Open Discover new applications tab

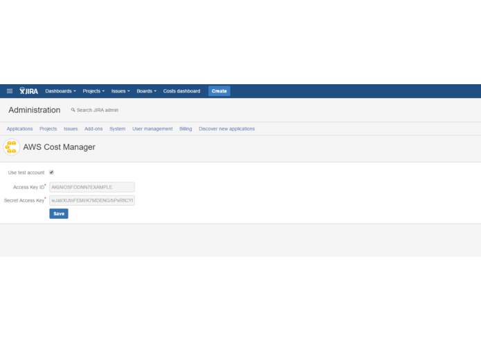(227, 129)
